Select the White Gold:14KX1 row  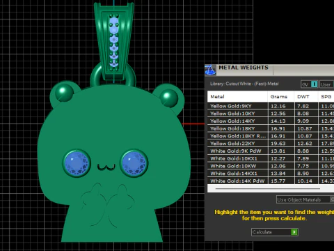271,174
